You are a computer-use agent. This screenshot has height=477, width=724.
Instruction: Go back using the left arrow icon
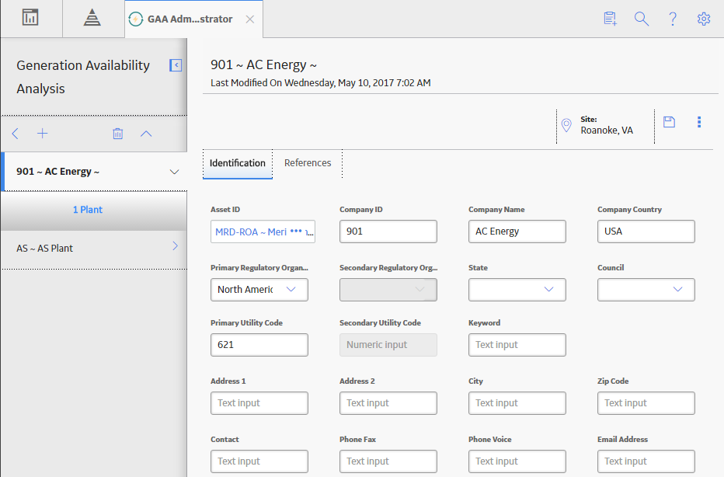[16, 134]
